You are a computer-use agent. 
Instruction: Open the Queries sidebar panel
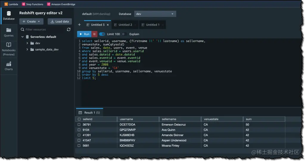9,32
